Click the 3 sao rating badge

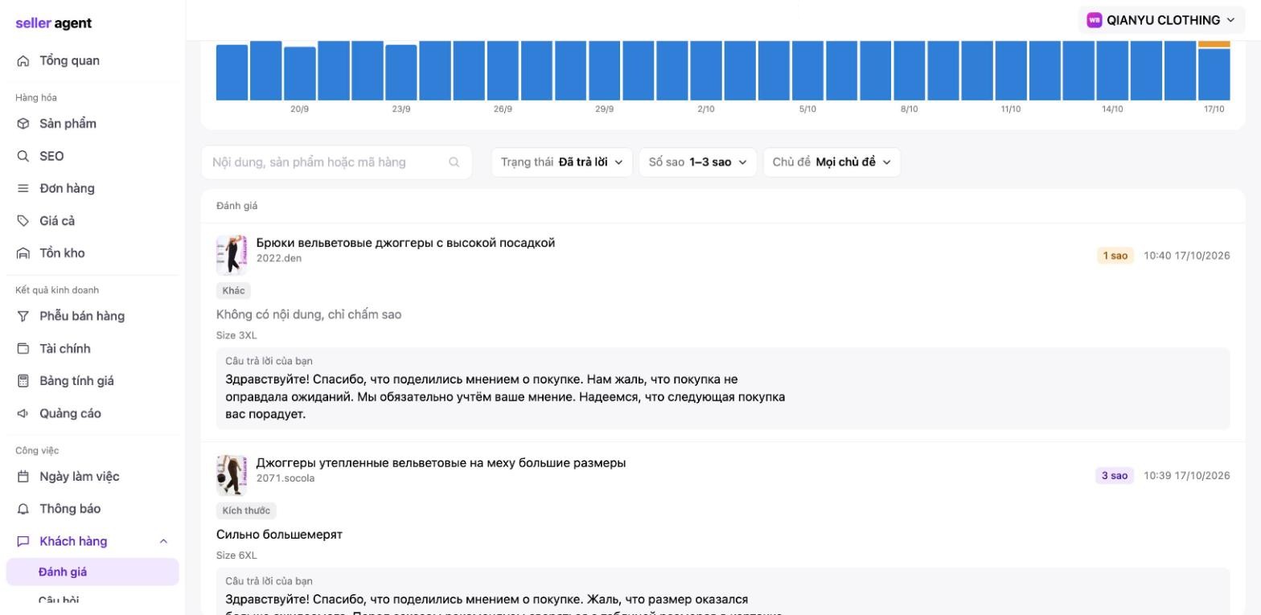(x=1114, y=476)
